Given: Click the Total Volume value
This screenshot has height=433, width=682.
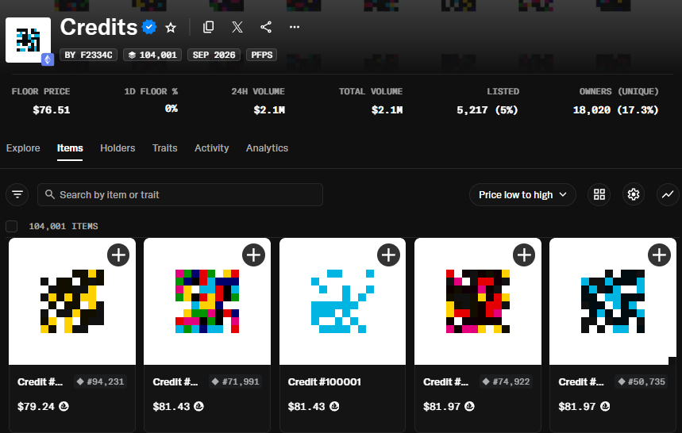Looking at the screenshot, I should (x=387, y=110).
